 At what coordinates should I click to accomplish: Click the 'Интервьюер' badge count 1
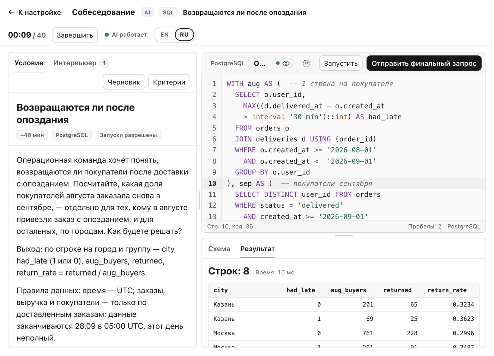(104, 63)
